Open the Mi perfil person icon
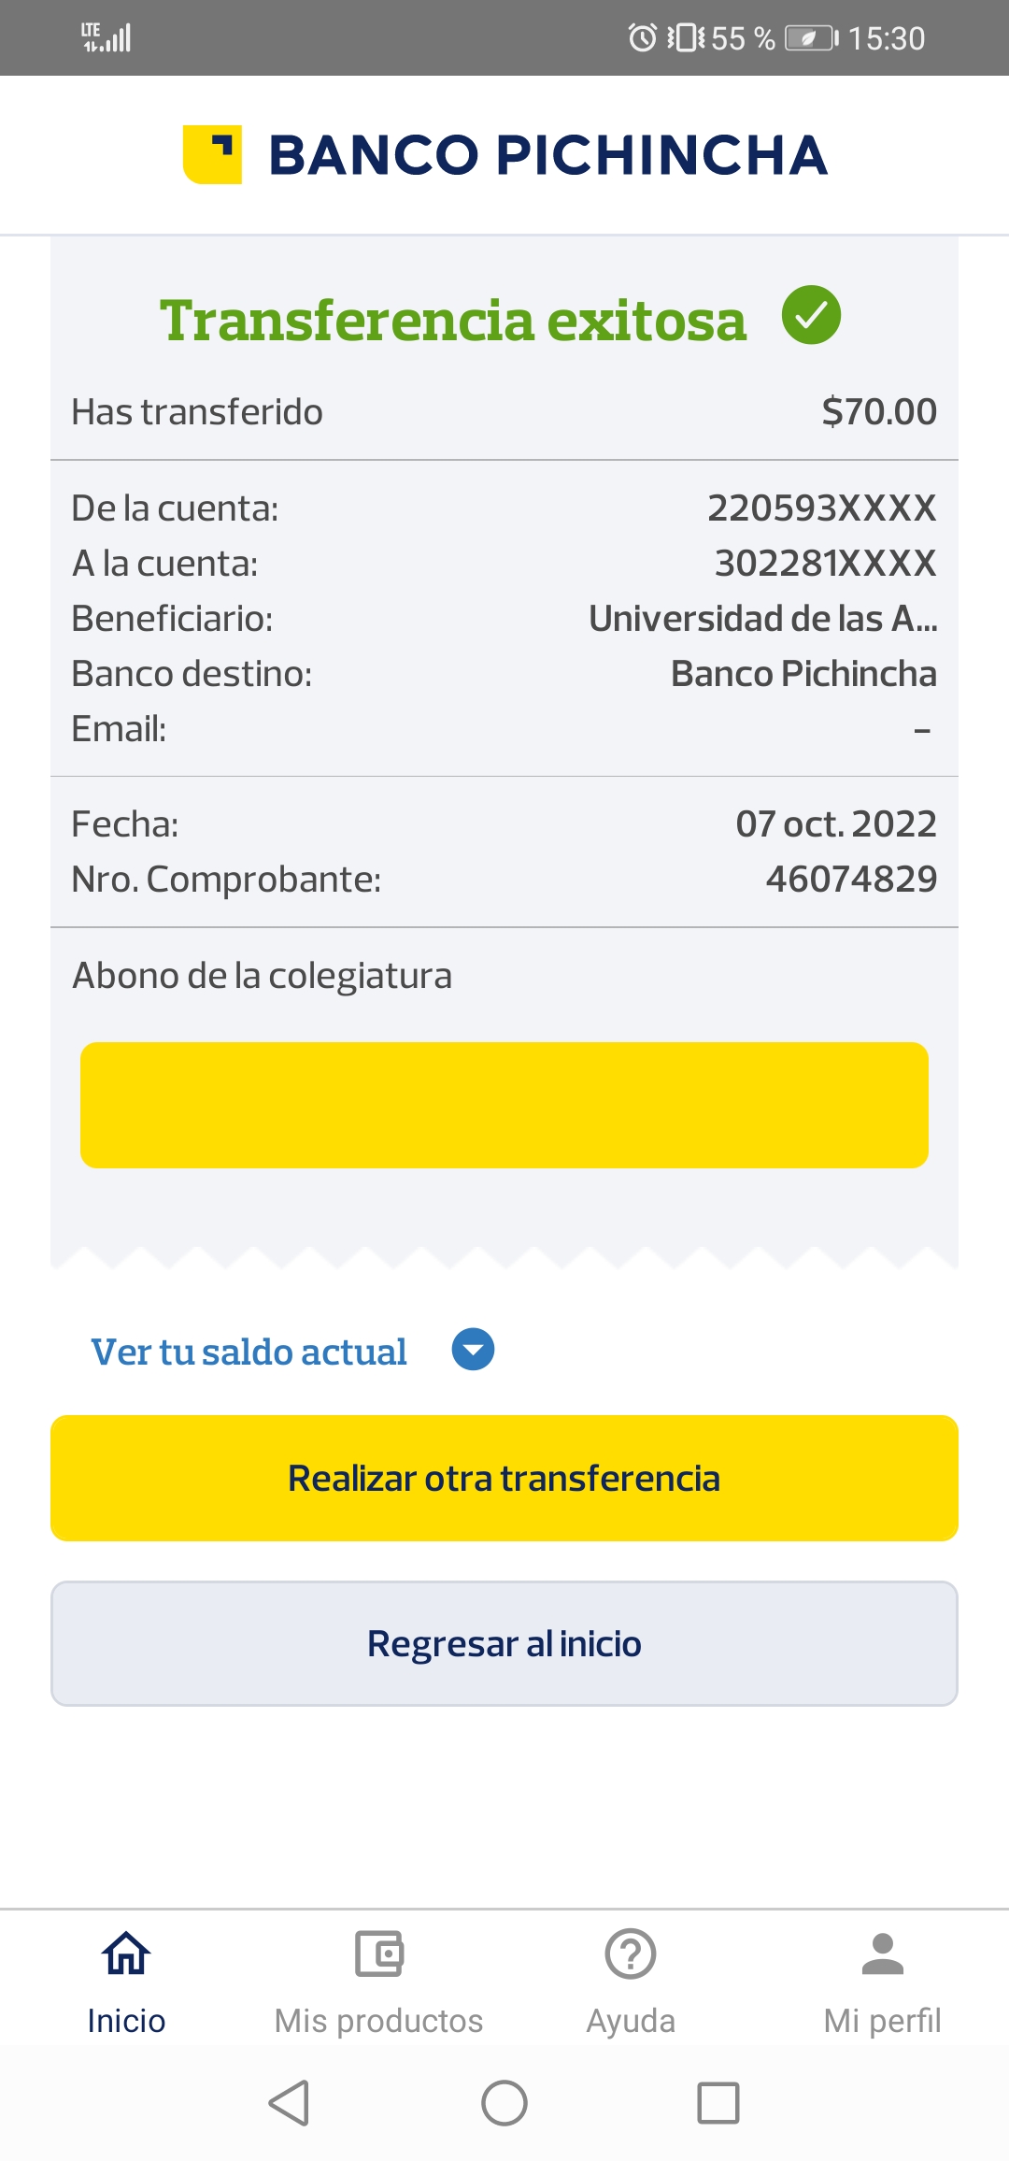 click(x=883, y=1953)
